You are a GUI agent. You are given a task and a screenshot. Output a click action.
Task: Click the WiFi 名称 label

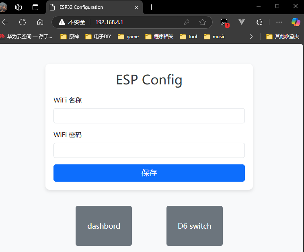(x=68, y=100)
